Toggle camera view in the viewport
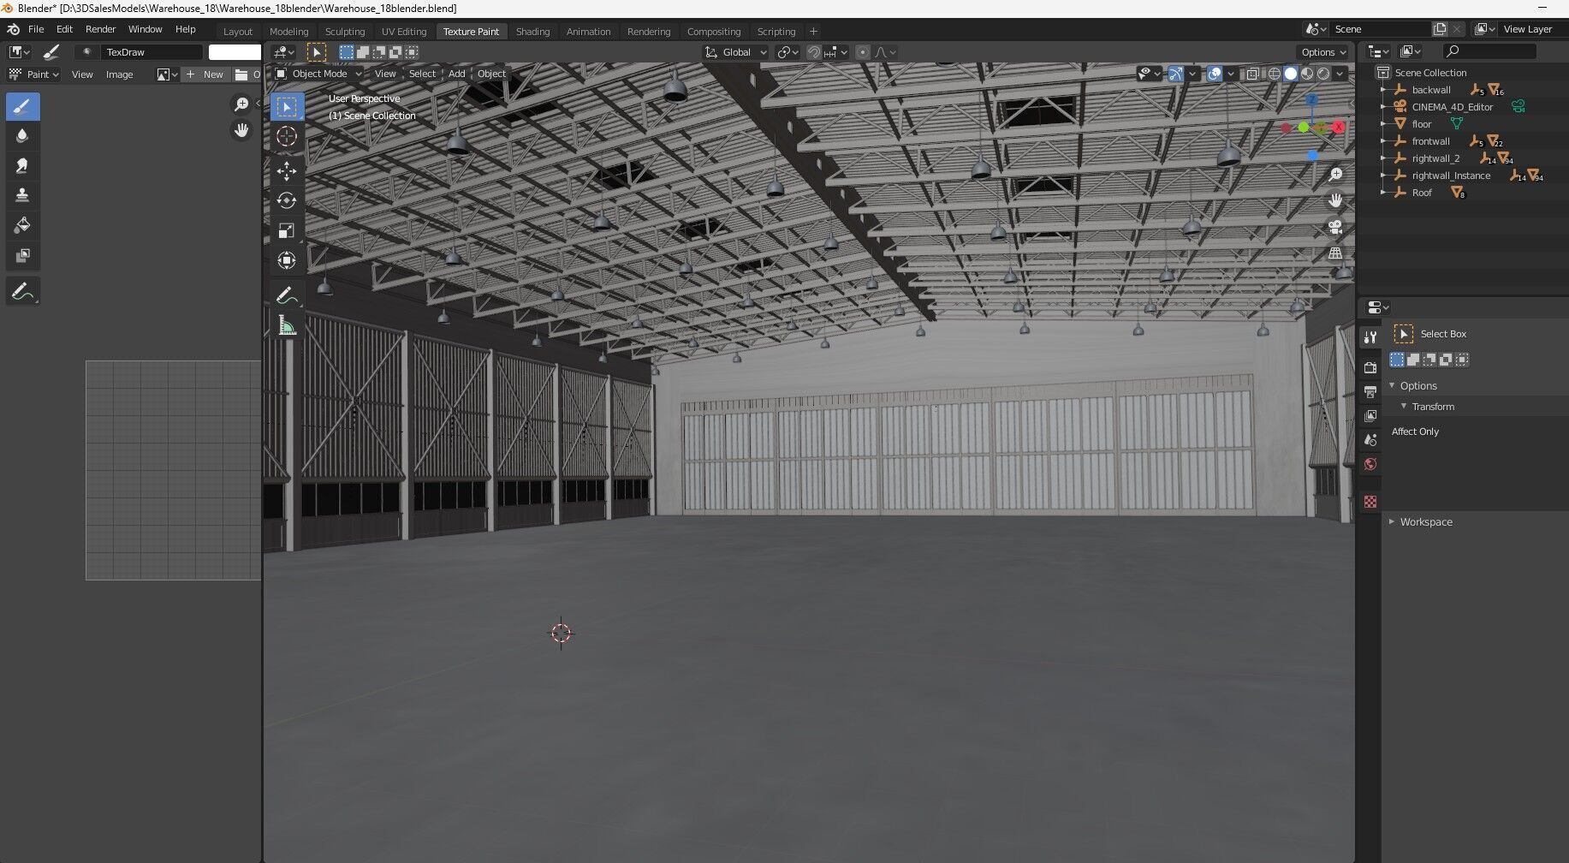The image size is (1569, 863). click(1335, 227)
